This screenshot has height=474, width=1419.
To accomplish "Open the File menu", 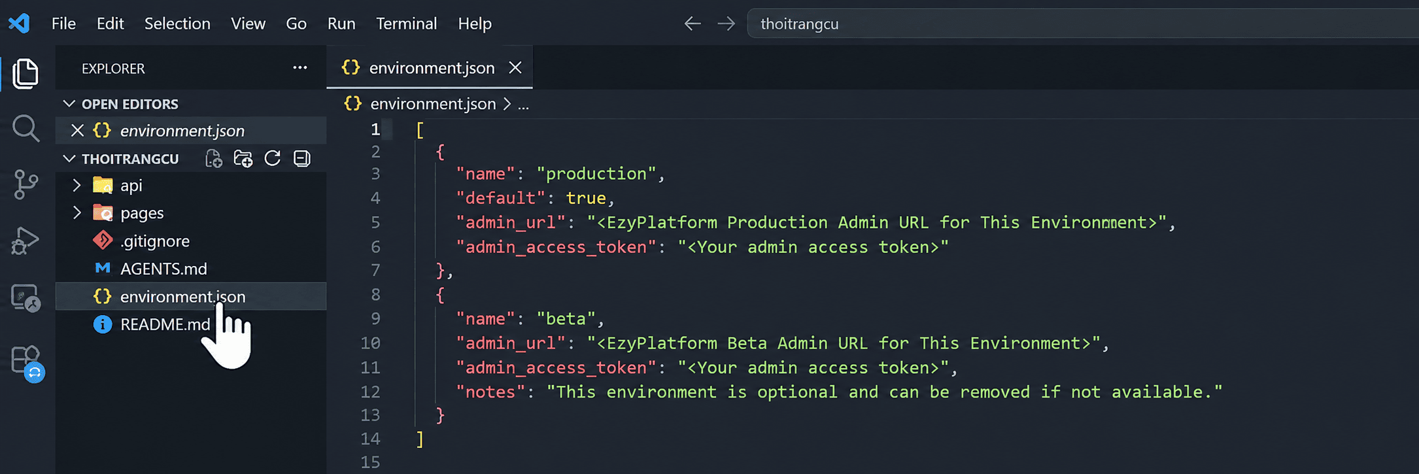I will [63, 24].
